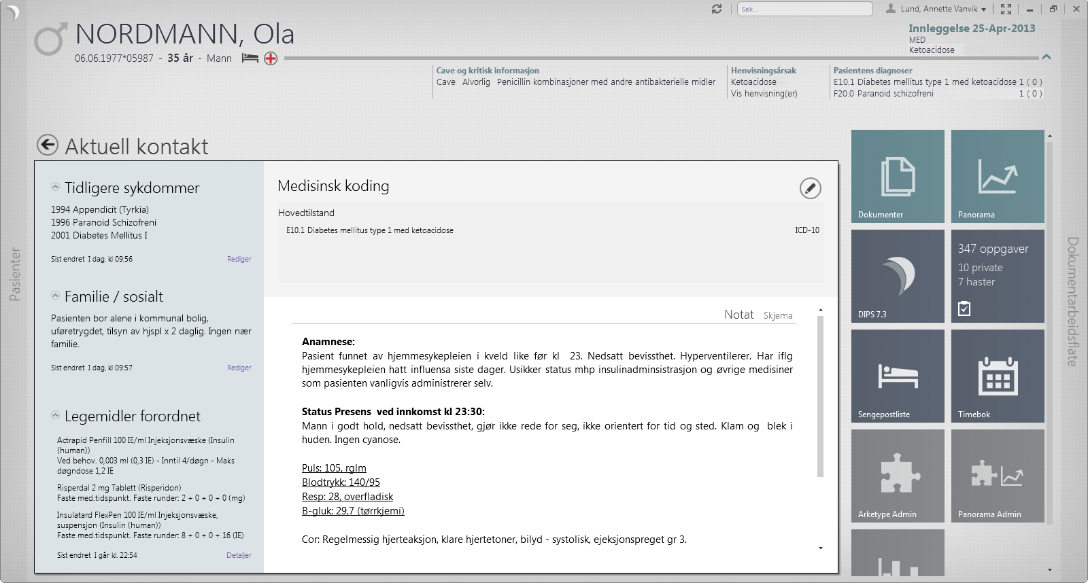Open the Dokumenter tile

[x=898, y=176]
